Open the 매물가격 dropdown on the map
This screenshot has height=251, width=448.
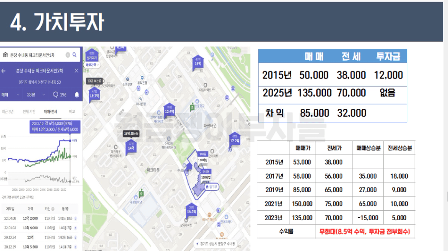pos(93,65)
